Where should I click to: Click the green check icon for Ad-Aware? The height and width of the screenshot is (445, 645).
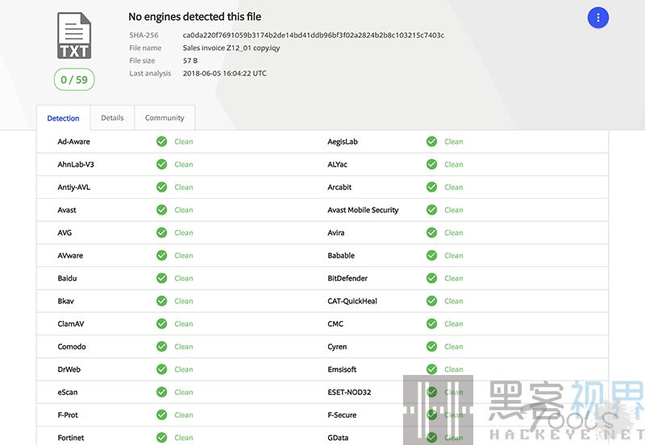point(161,142)
